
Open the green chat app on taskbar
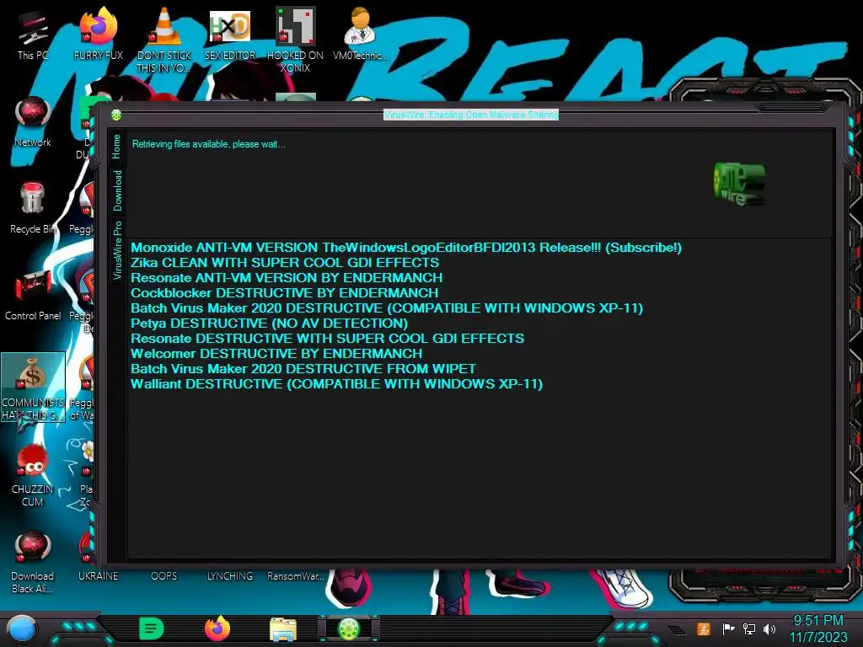coord(152,628)
